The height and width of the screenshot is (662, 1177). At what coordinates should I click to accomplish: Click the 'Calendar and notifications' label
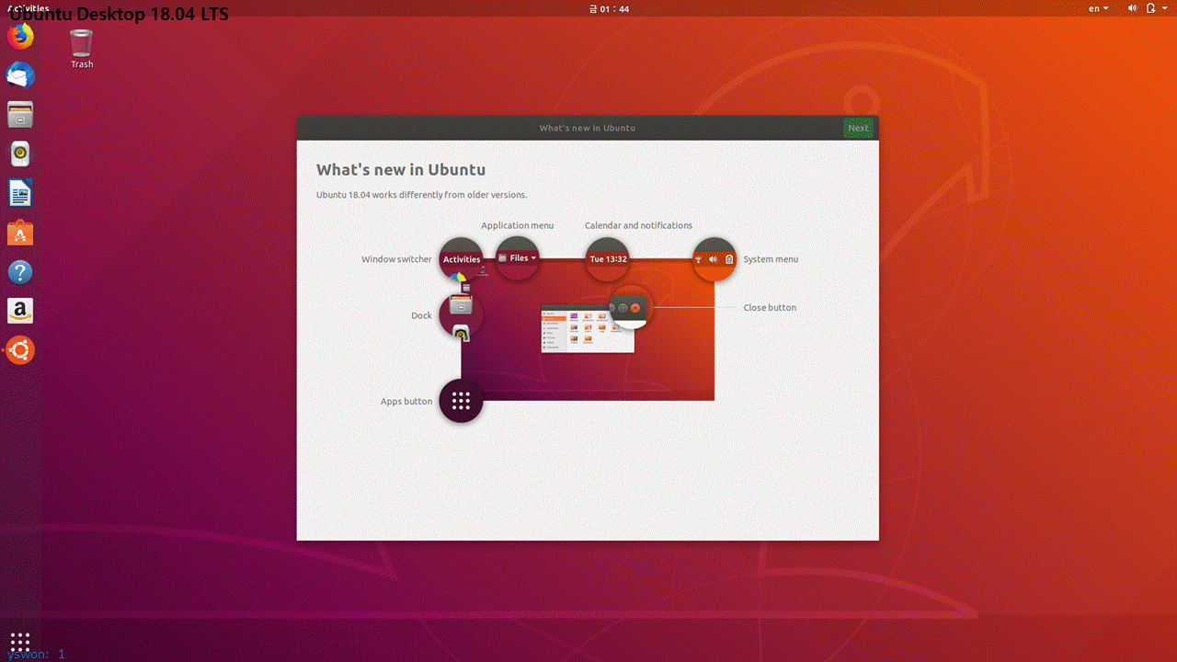click(x=638, y=225)
